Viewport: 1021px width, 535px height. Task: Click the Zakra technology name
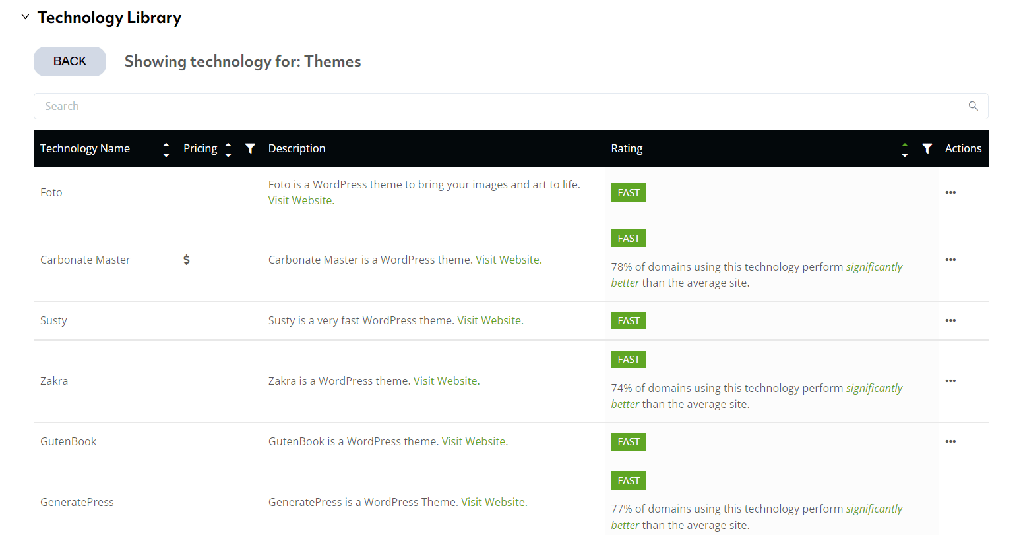(x=54, y=381)
